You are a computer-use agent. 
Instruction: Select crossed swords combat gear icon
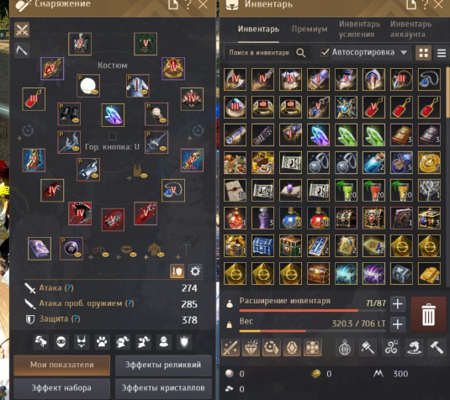[x=22, y=29]
